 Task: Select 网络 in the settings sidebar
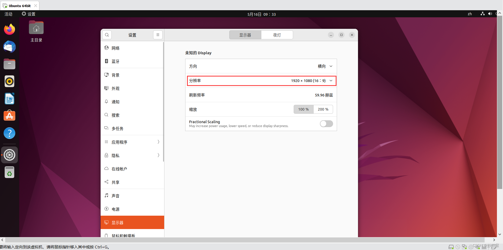pos(132,48)
